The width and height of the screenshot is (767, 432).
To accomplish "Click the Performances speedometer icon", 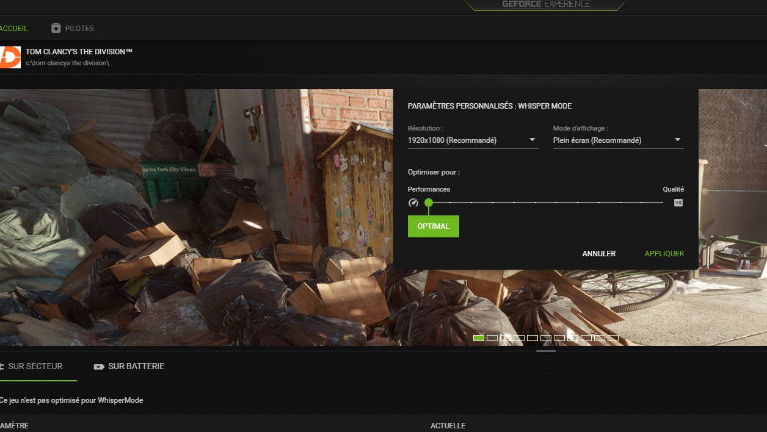I will (413, 203).
